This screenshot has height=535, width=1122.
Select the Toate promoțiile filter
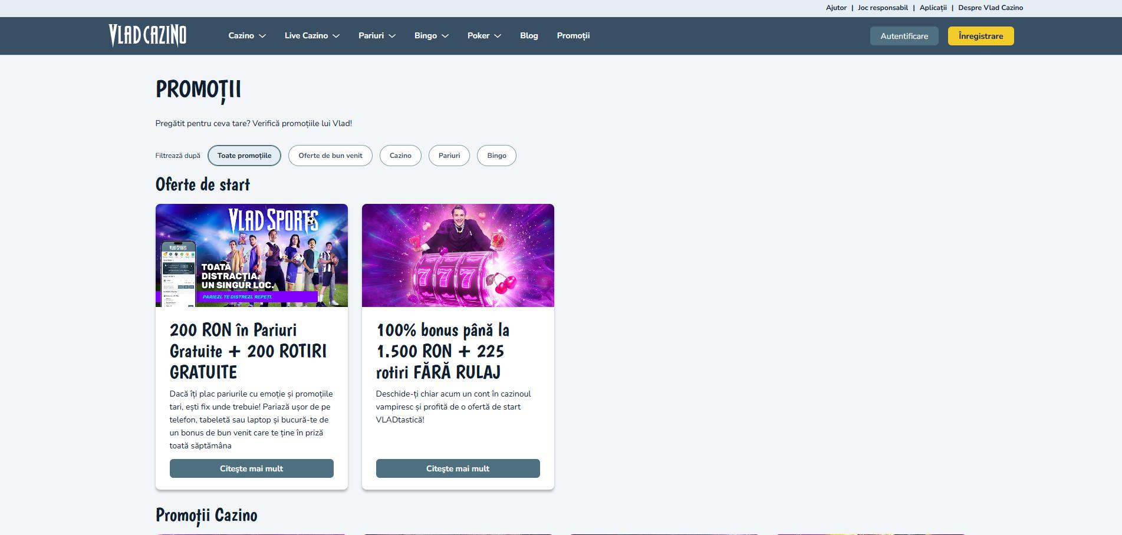pyautogui.click(x=244, y=156)
